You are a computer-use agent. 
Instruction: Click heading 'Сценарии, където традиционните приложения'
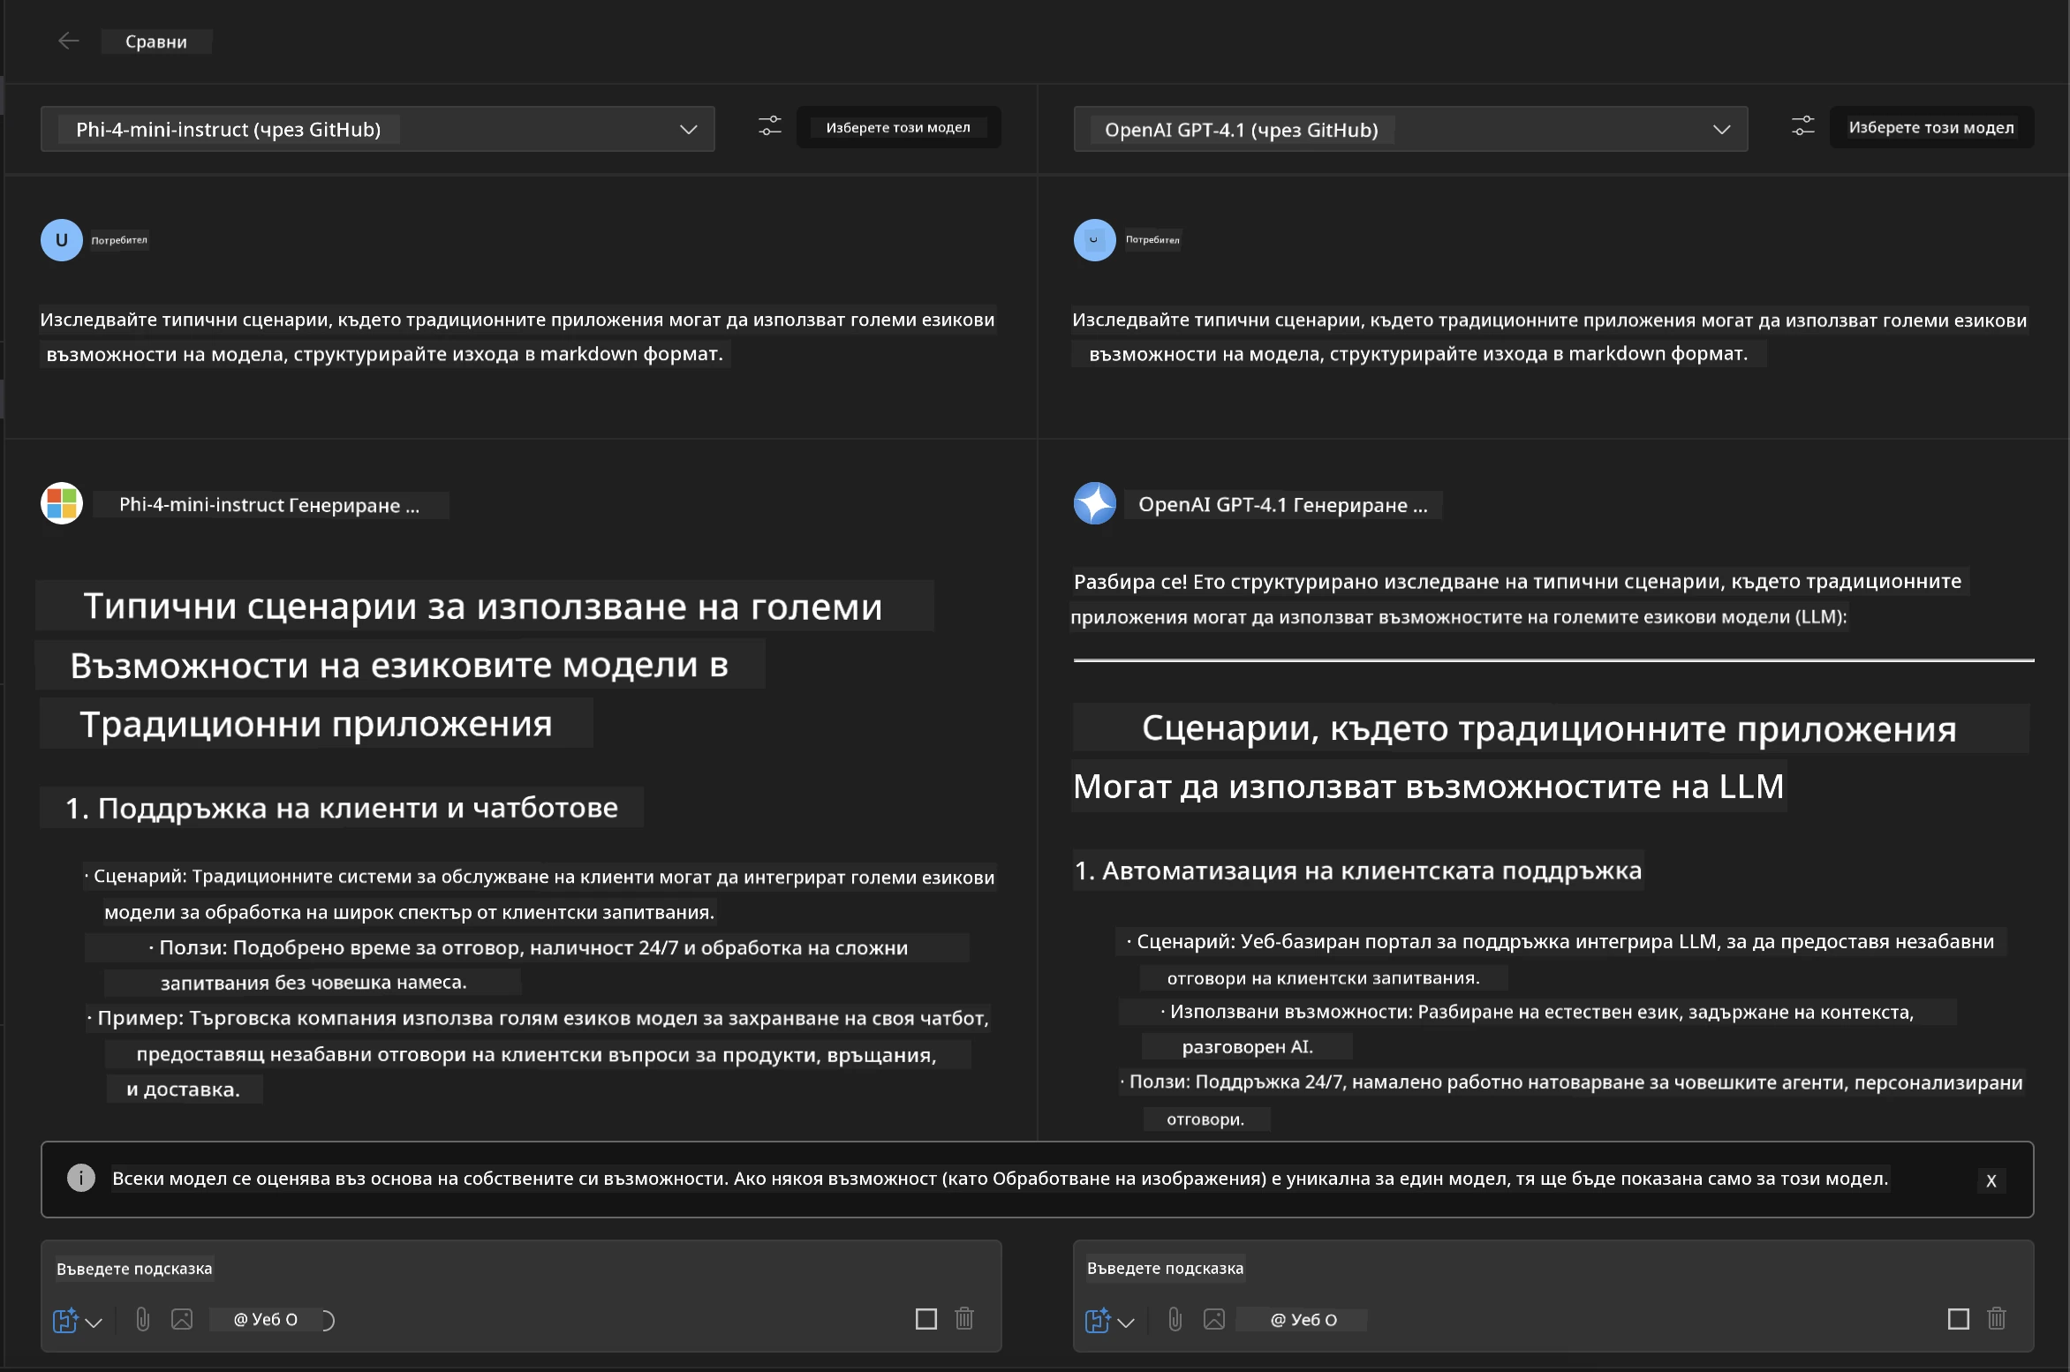tap(1549, 728)
